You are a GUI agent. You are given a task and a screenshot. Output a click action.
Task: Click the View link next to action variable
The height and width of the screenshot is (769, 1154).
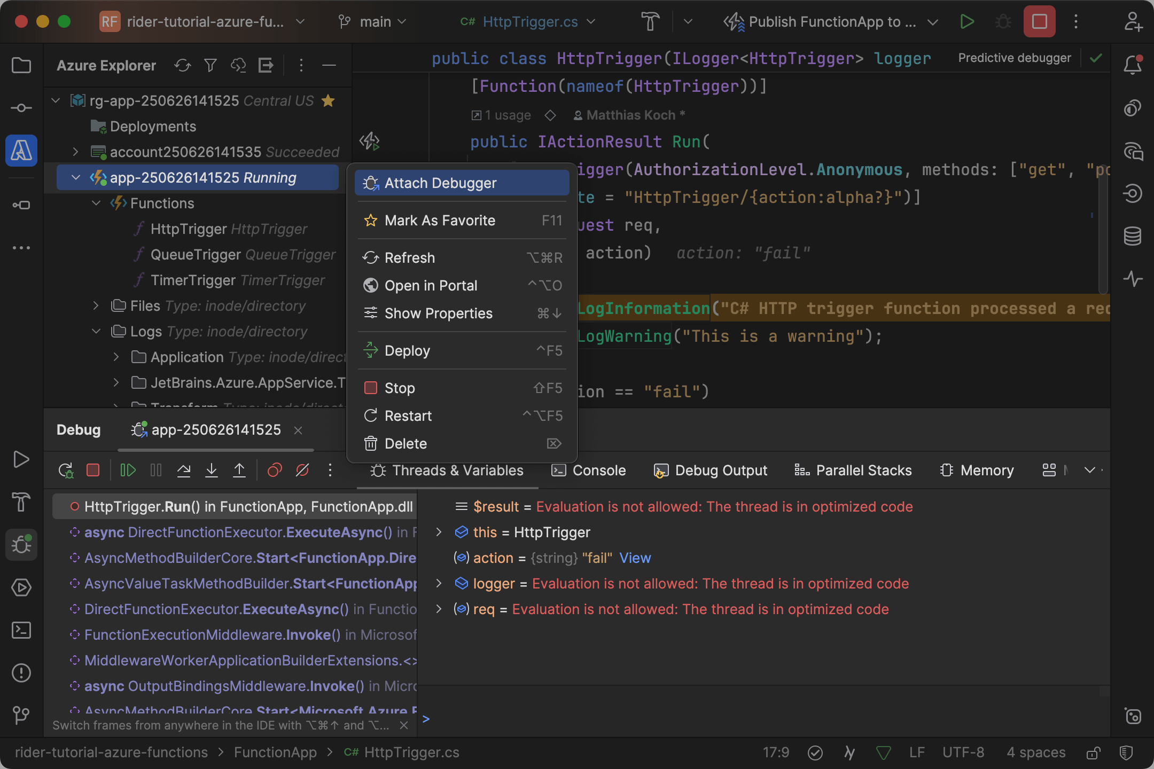tap(635, 558)
